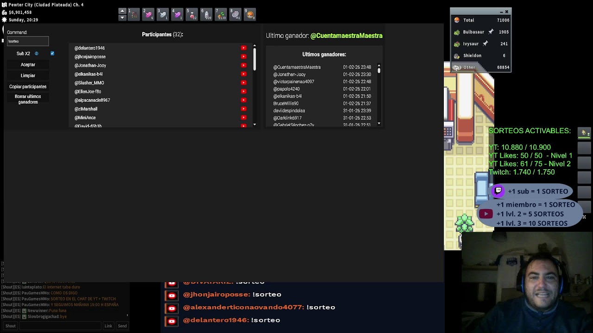Open the Shout channel selector

click(10, 326)
